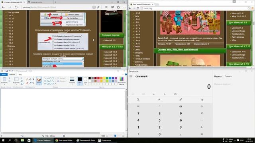Open the Файл tab in Paint
This screenshot has height=143, width=255.
4,75
